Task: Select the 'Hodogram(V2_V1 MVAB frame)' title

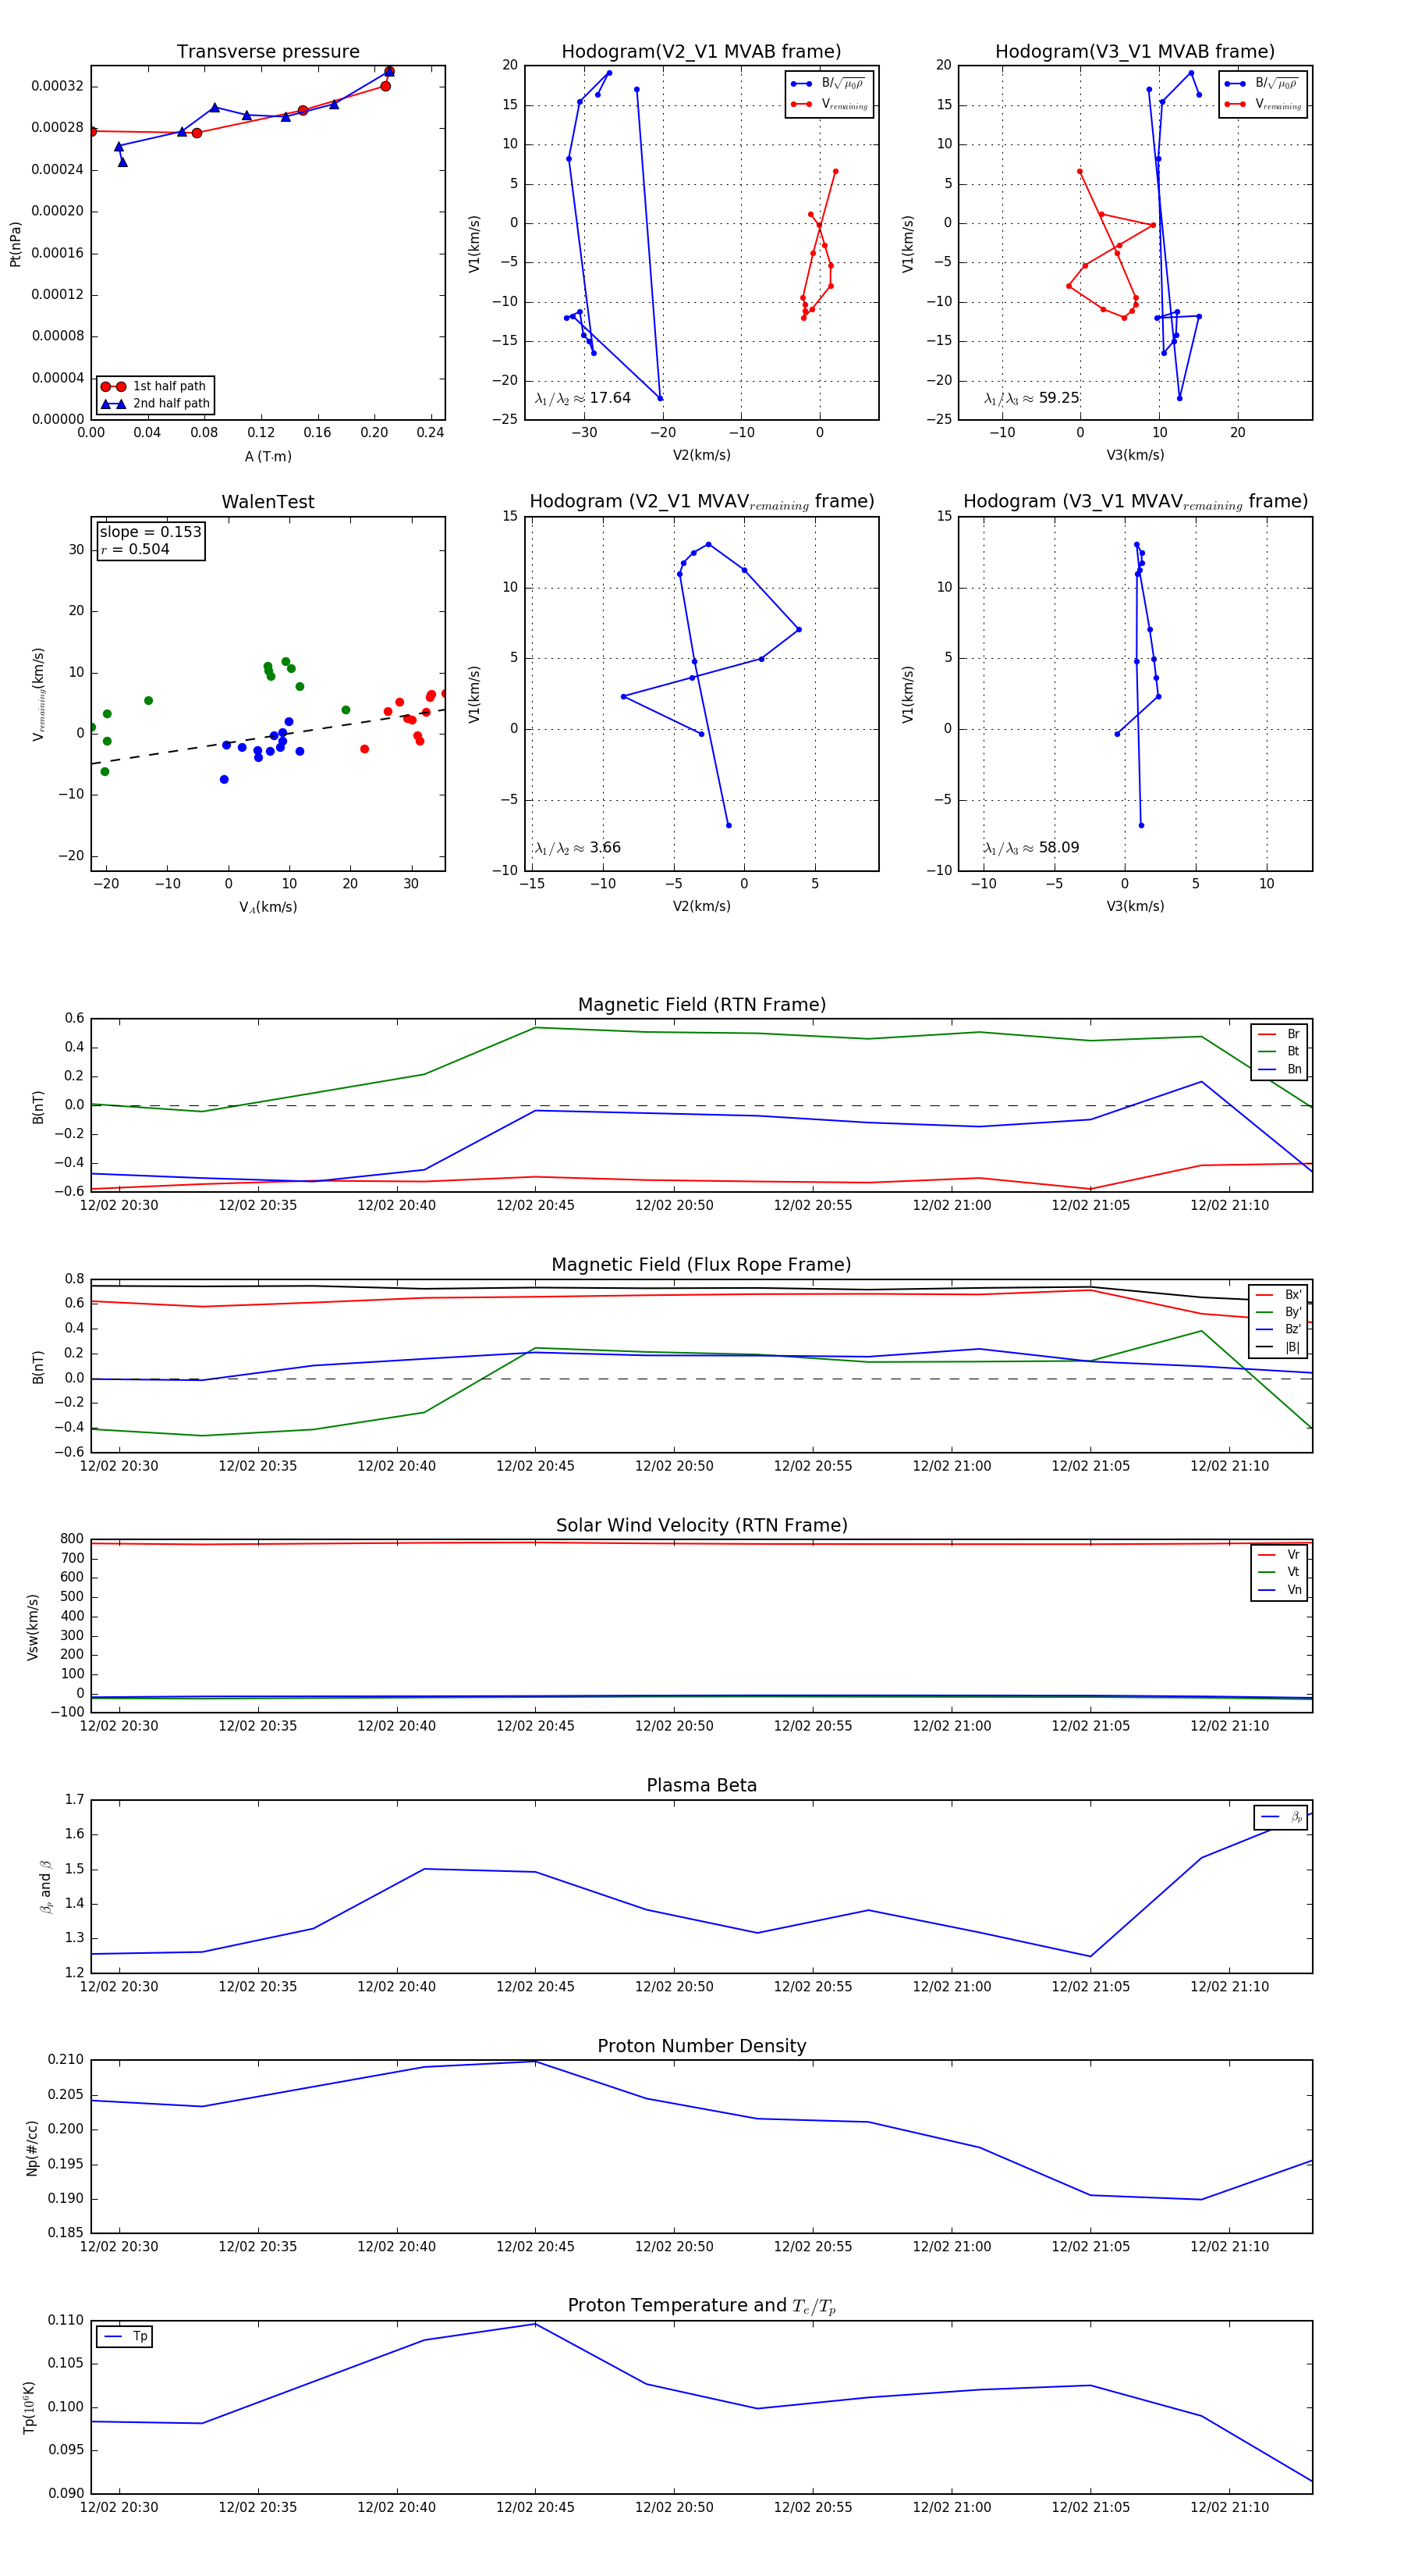Action: coord(701,52)
